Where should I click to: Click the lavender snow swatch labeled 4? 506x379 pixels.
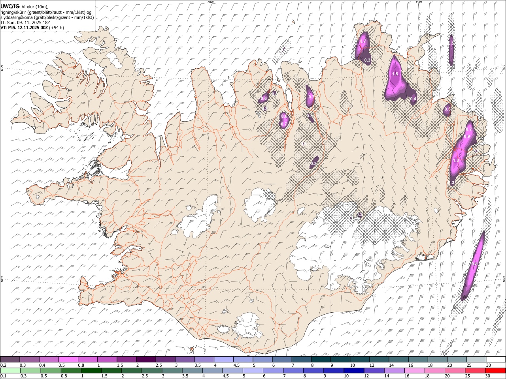click(x=224, y=360)
